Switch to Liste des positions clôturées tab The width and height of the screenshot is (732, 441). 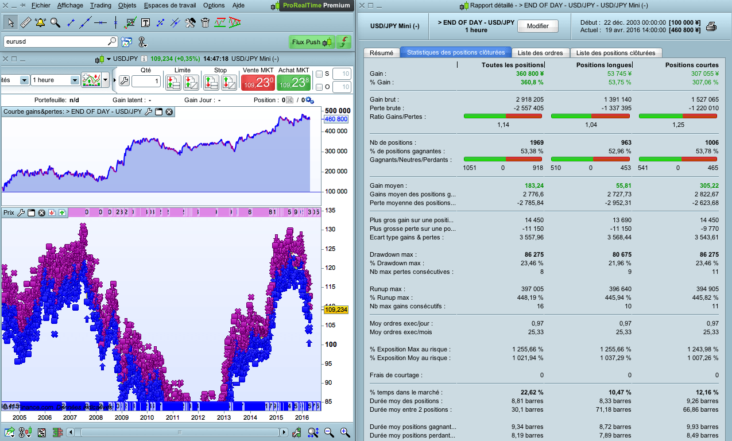616,52
